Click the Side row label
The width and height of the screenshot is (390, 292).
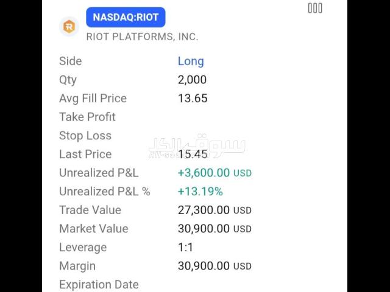(70, 61)
